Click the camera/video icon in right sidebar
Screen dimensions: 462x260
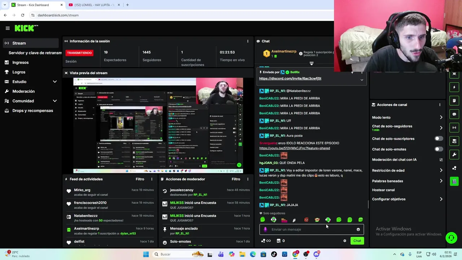coord(454,141)
